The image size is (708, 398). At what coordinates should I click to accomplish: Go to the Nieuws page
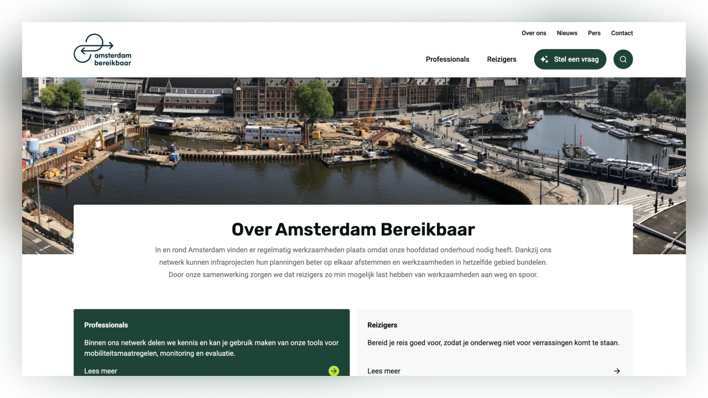(567, 33)
